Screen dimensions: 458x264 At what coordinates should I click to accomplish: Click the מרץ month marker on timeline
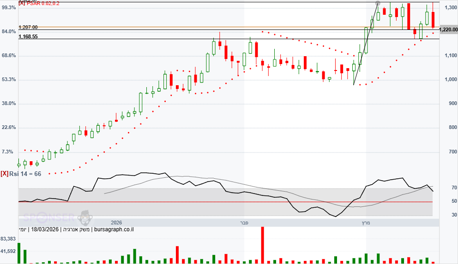pos(365,223)
